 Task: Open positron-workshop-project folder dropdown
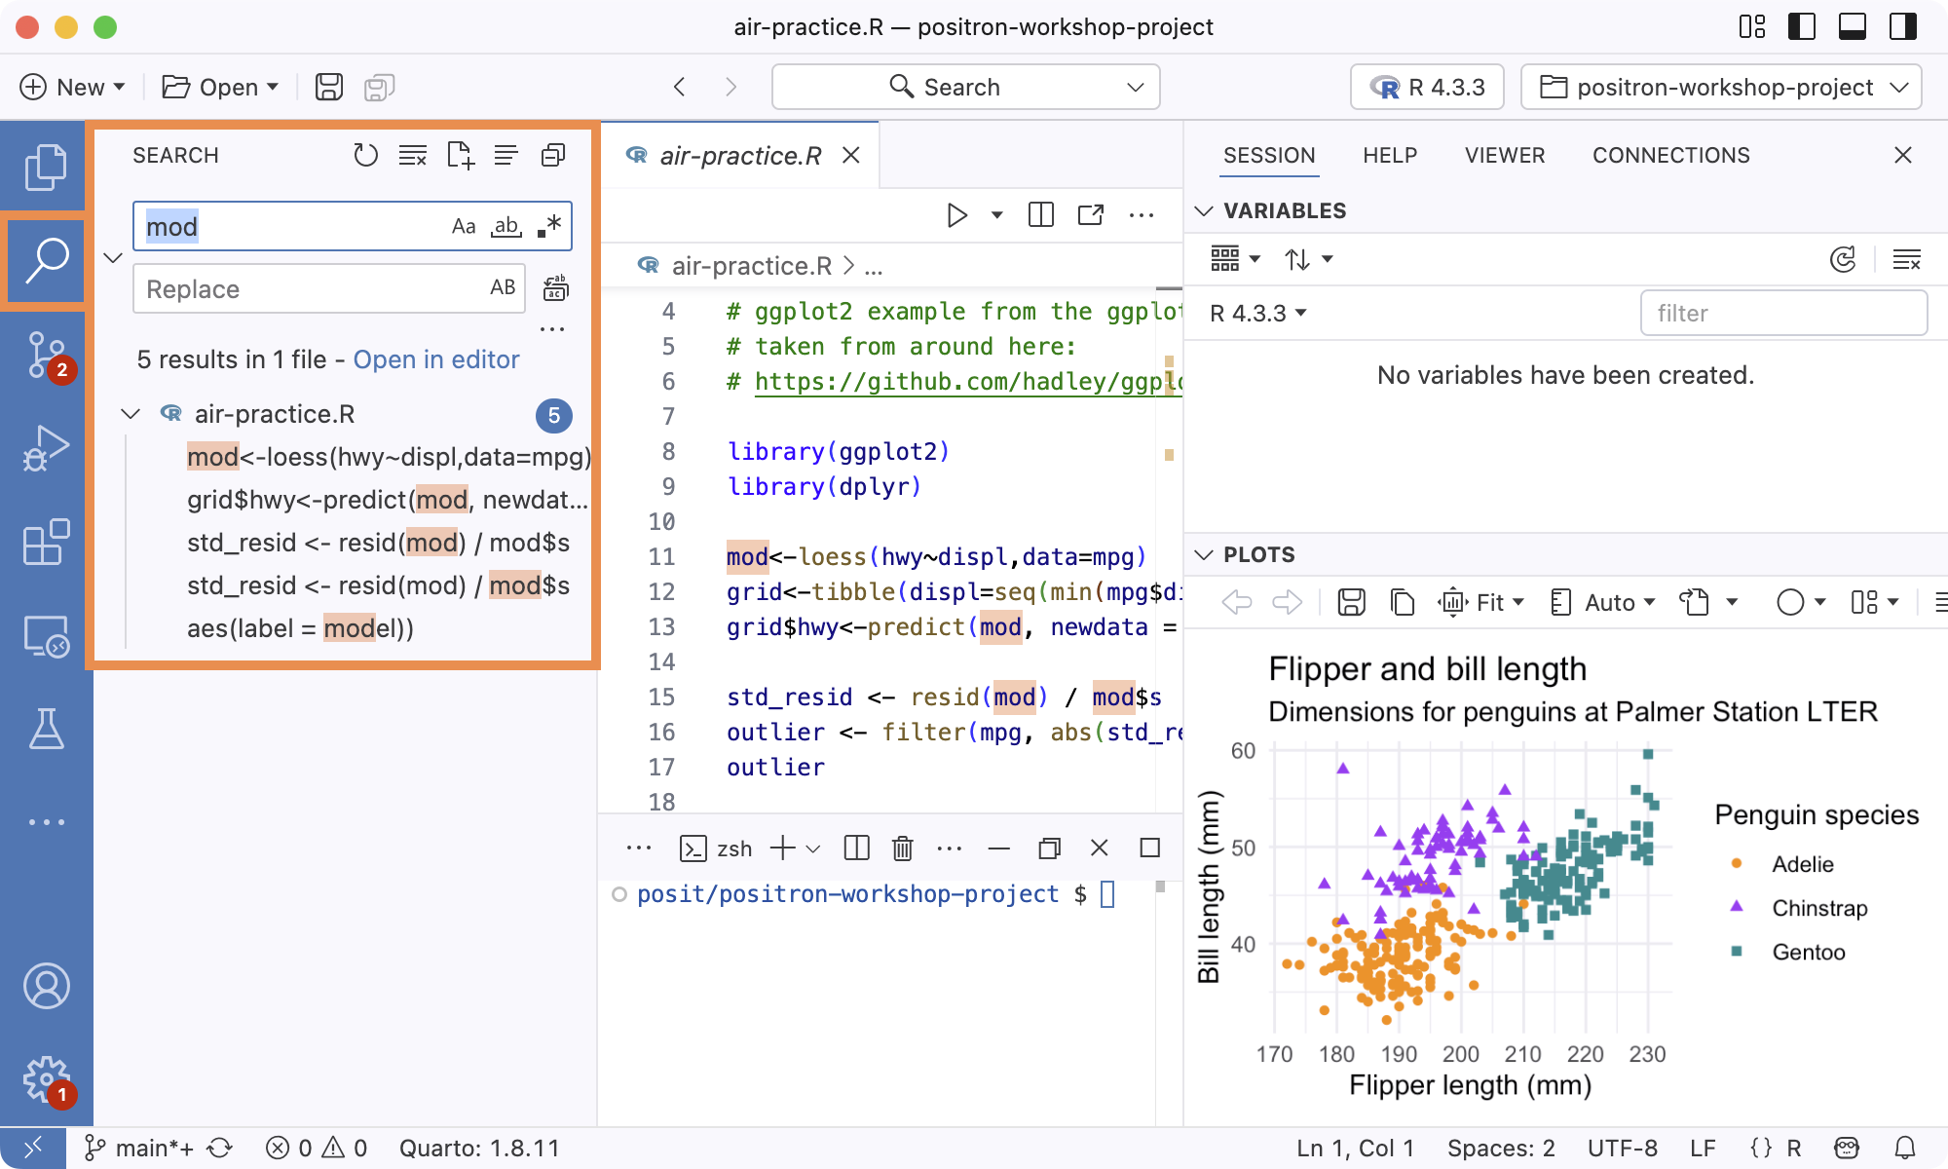1721,87
